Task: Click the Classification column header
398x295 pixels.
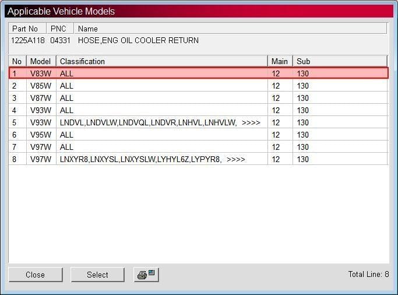Action: [162, 61]
